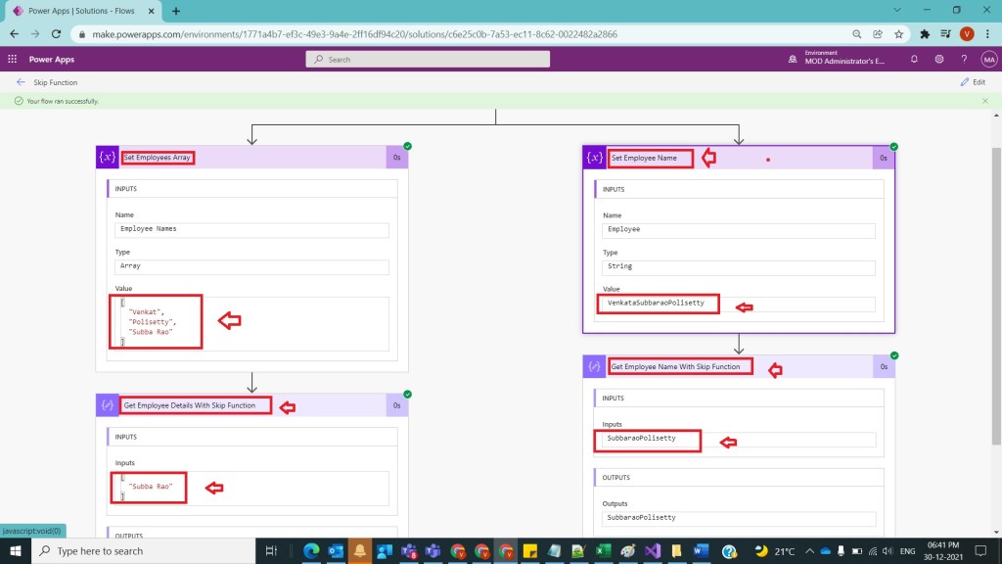1002x564 pixels.
Task: Open the Power Apps app launcher waffle
Action: (x=12, y=59)
